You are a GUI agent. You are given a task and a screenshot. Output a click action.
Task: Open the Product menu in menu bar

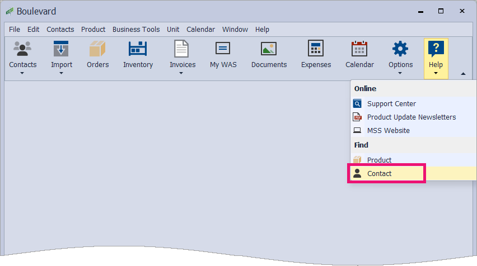click(93, 30)
